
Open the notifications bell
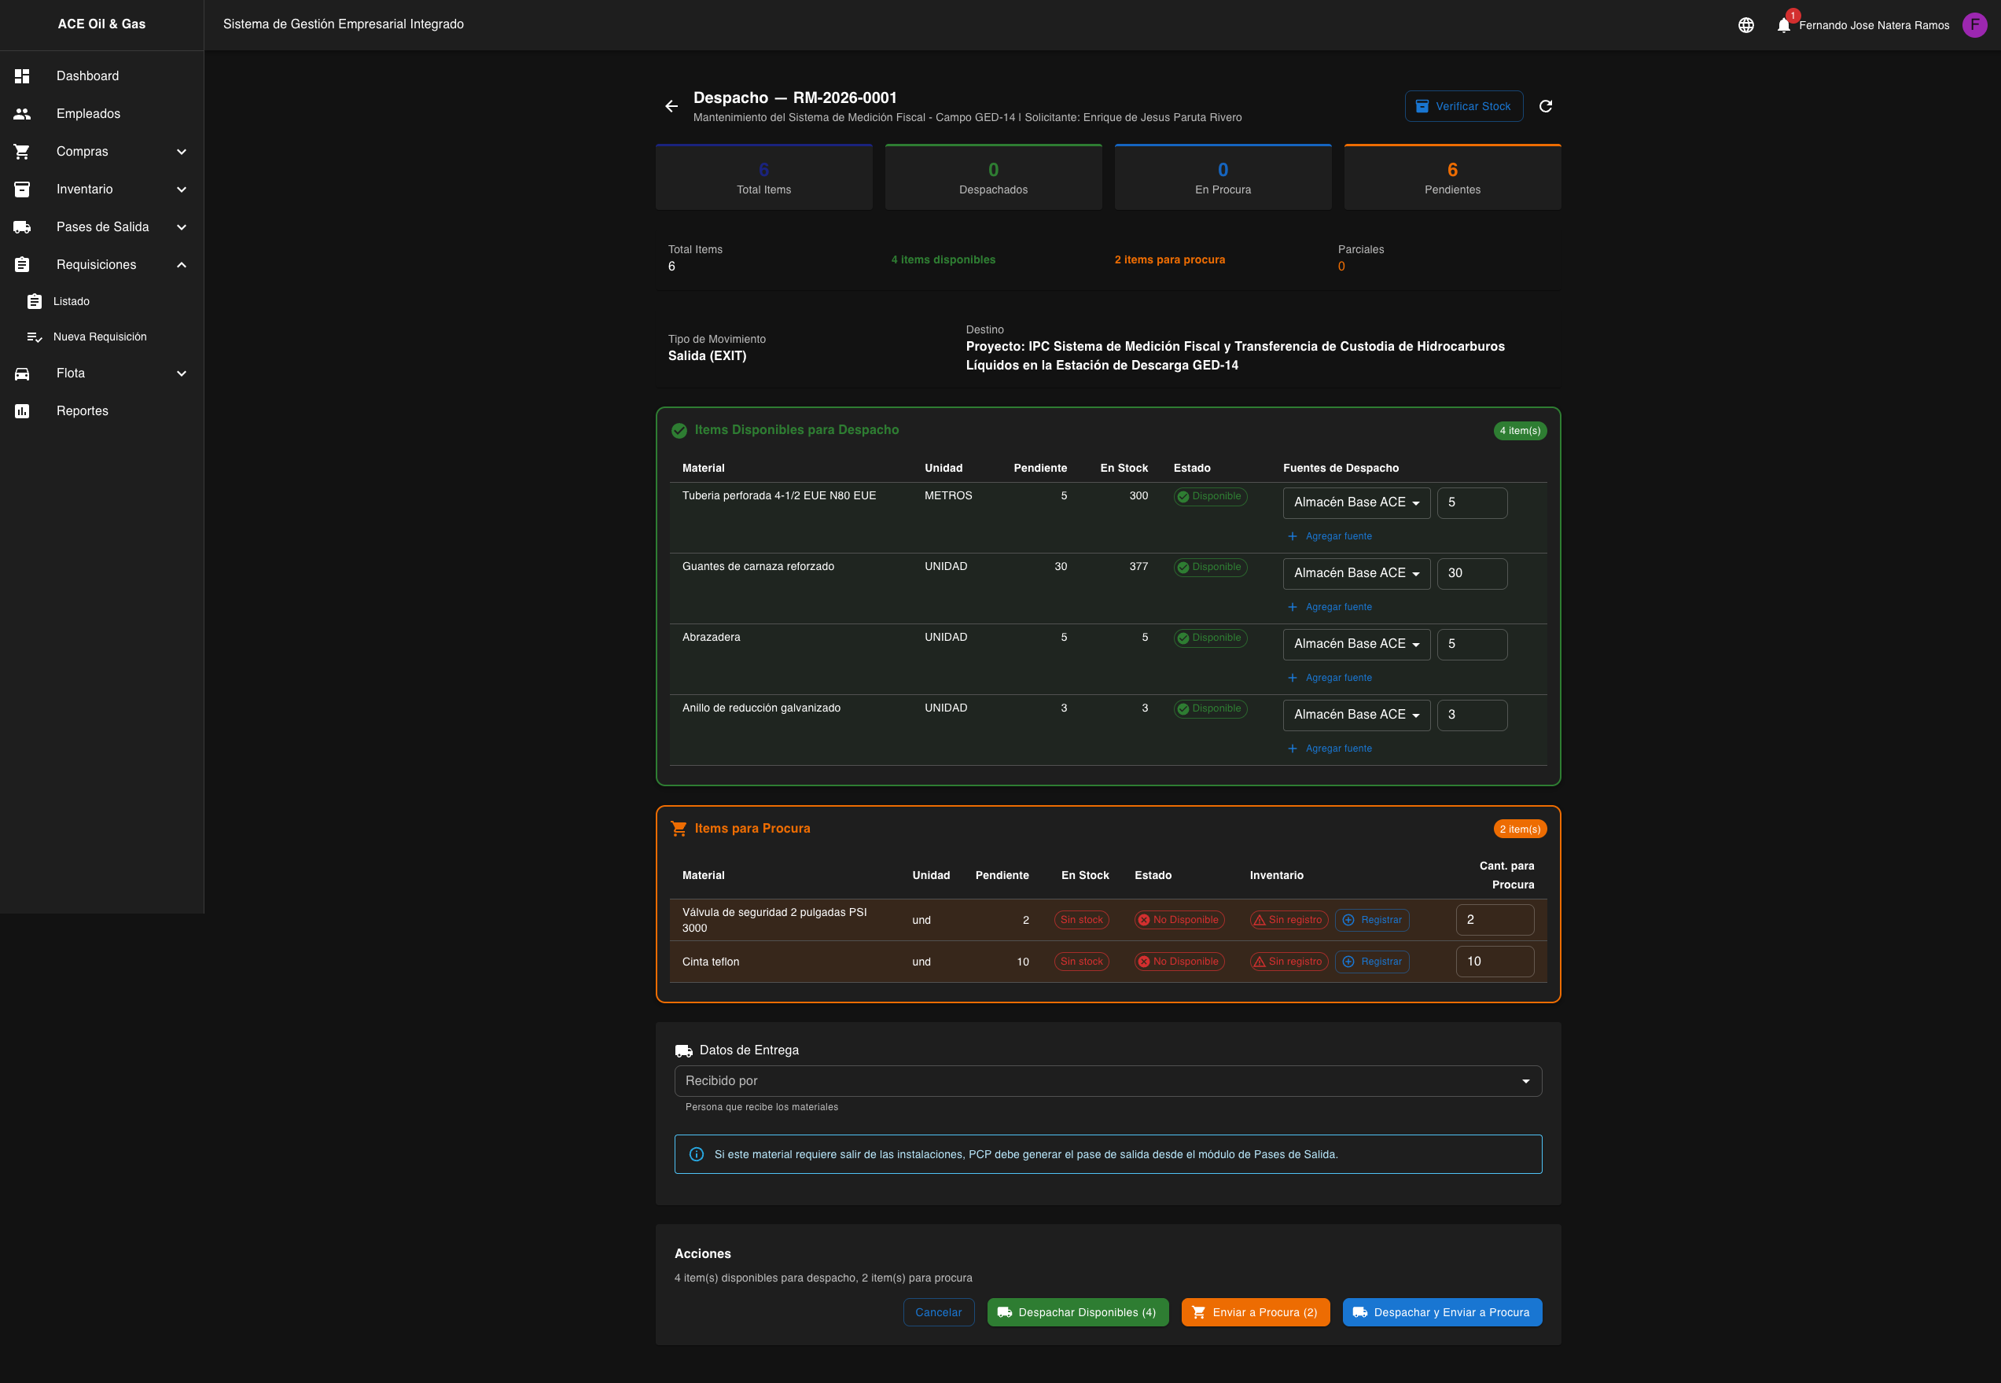pos(1782,25)
